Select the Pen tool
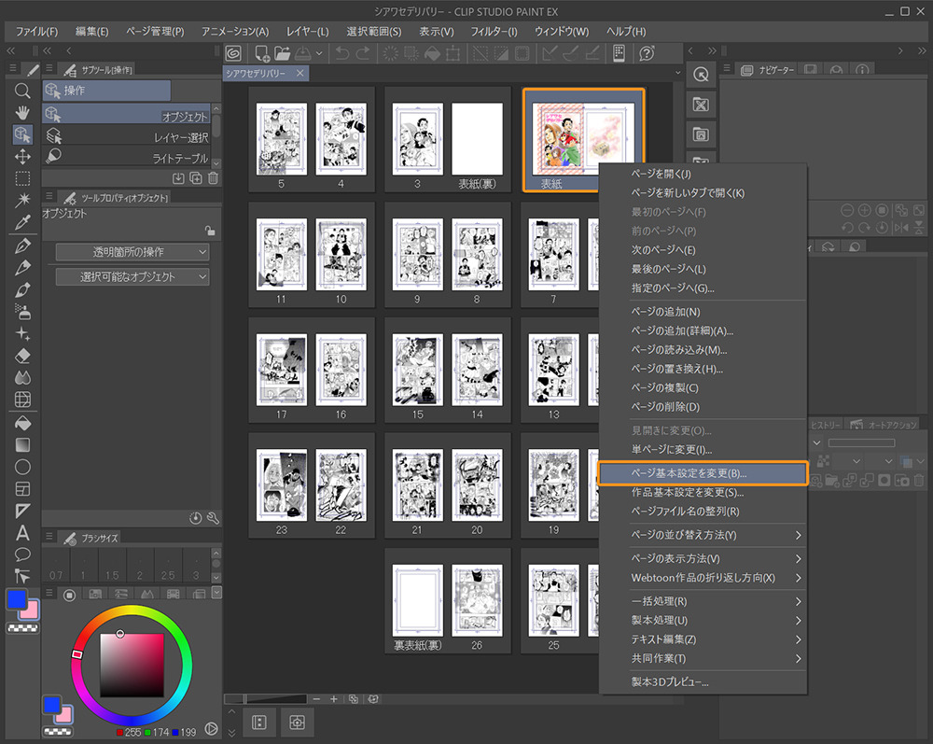 22,245
